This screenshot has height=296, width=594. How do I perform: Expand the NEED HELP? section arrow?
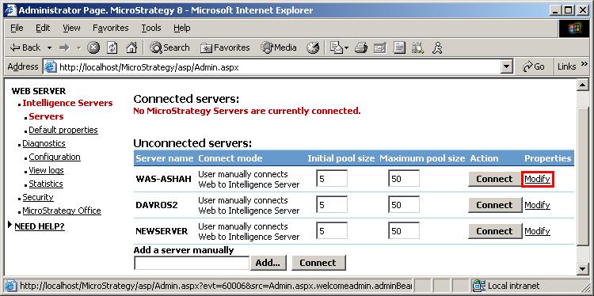coord(10,225)
